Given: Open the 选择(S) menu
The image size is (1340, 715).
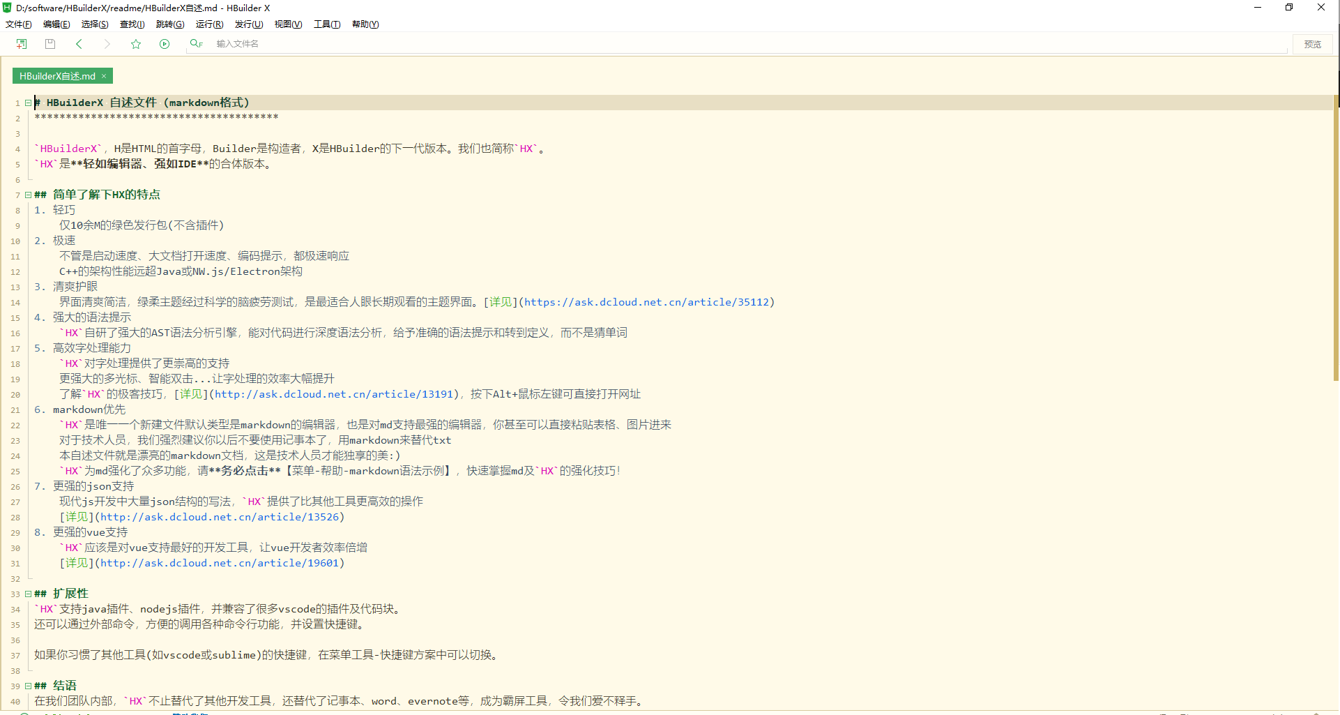Looking at the screenshot, I should [x=95, y=24].
